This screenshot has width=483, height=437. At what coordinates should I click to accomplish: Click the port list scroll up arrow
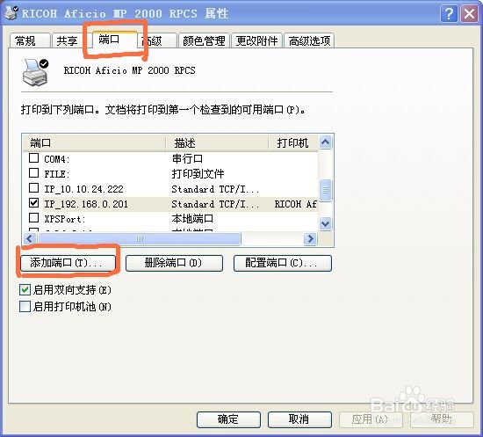[326, 142]
